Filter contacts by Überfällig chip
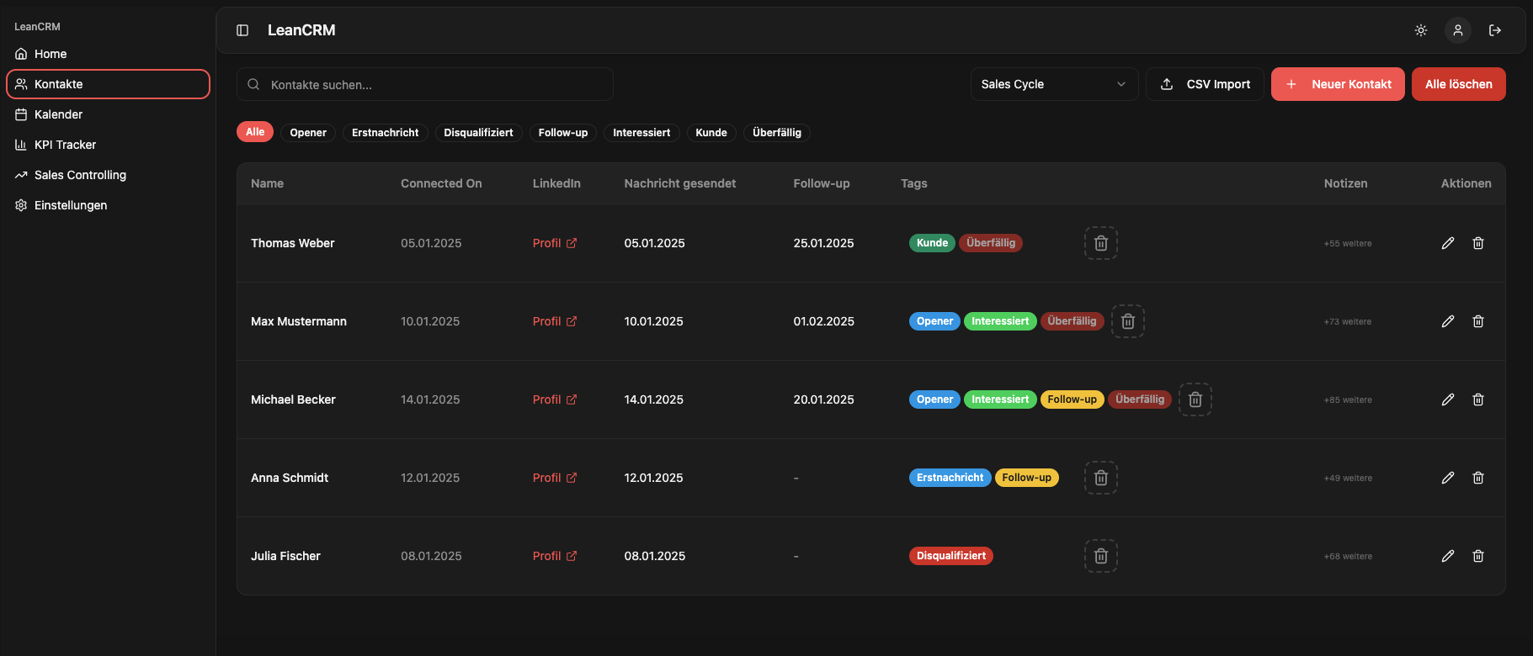This screenshot has height=656, width=1533. (777, 133)
